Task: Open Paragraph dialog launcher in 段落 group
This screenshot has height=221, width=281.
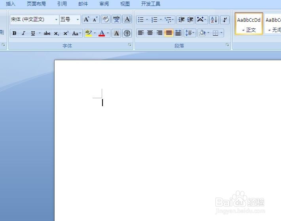Action: (228, 45)
